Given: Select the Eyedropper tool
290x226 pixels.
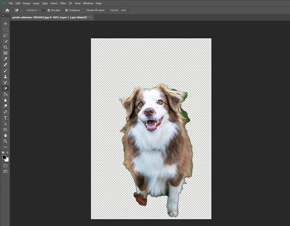Looking at the screenshot, I should click(x=5, y=58).
